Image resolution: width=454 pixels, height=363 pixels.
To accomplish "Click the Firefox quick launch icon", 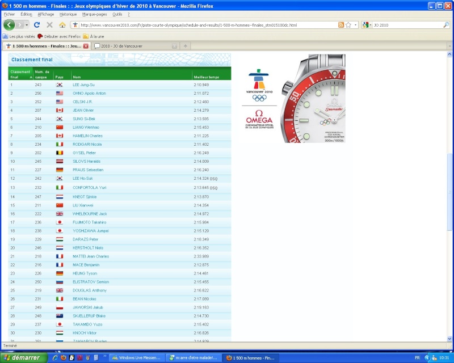I will click(64, 358).
